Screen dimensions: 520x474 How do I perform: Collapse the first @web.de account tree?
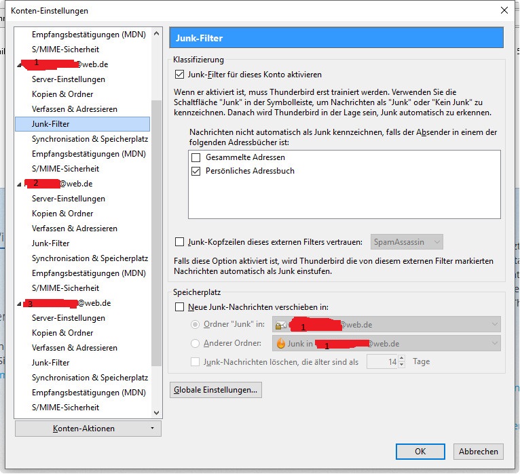(19, 65)
